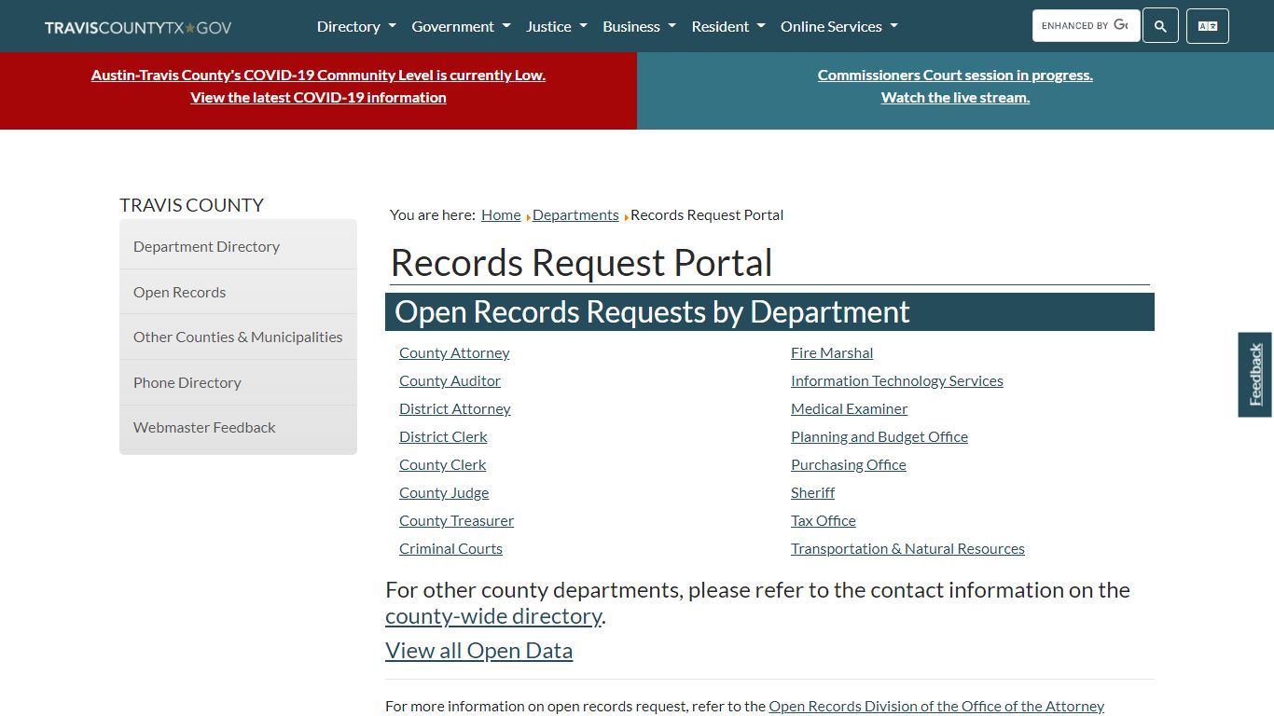
Task: Open District Attorney records link
Action: pyautogui.click(x=455, y=408)
